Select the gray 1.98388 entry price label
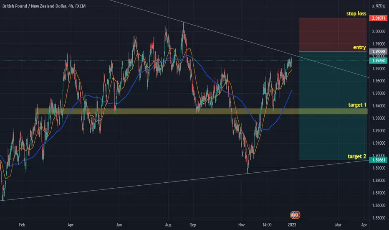 point(378,52)
